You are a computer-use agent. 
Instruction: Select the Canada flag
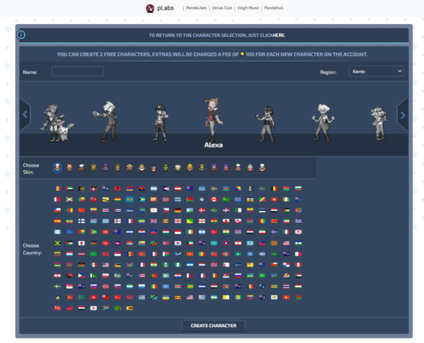(214, 200)
